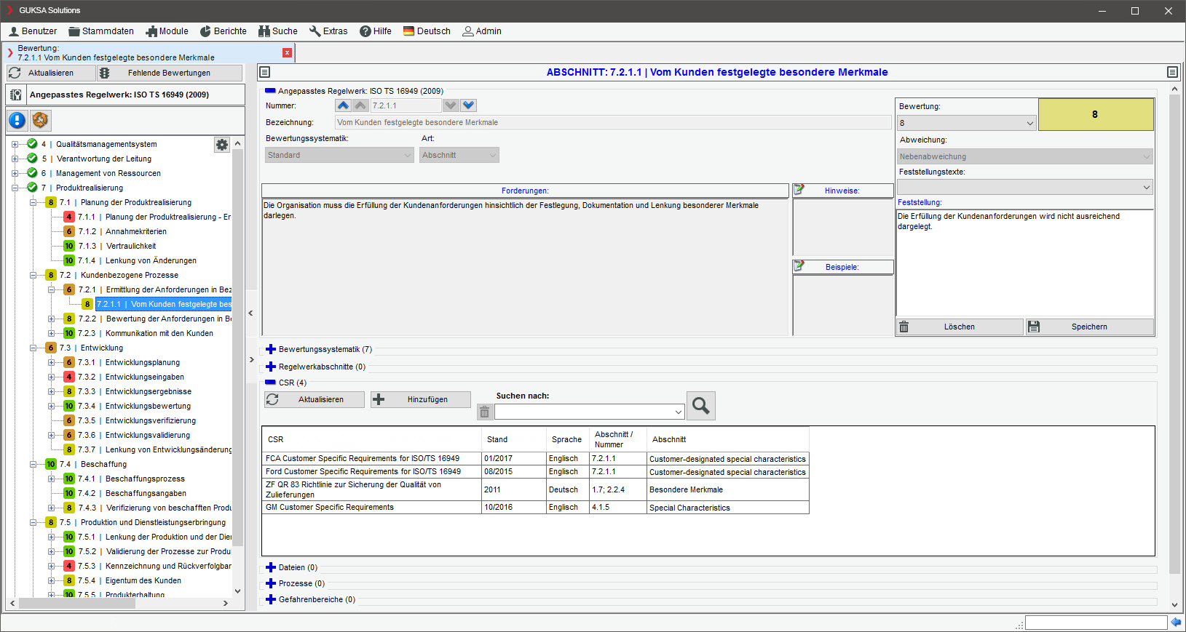Click the blue double-down arrow next to Nummer
This screenshot has height=632, width=1186.
(x=469, y=105)
